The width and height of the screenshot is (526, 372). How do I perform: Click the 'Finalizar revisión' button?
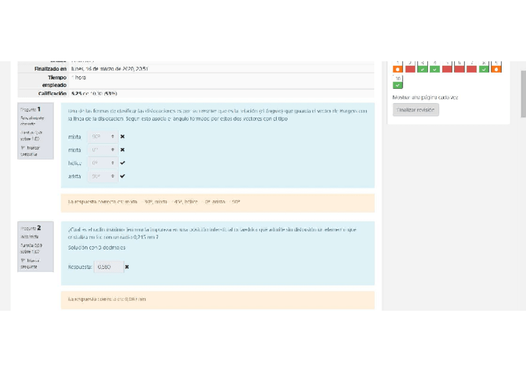pos(416,110)
